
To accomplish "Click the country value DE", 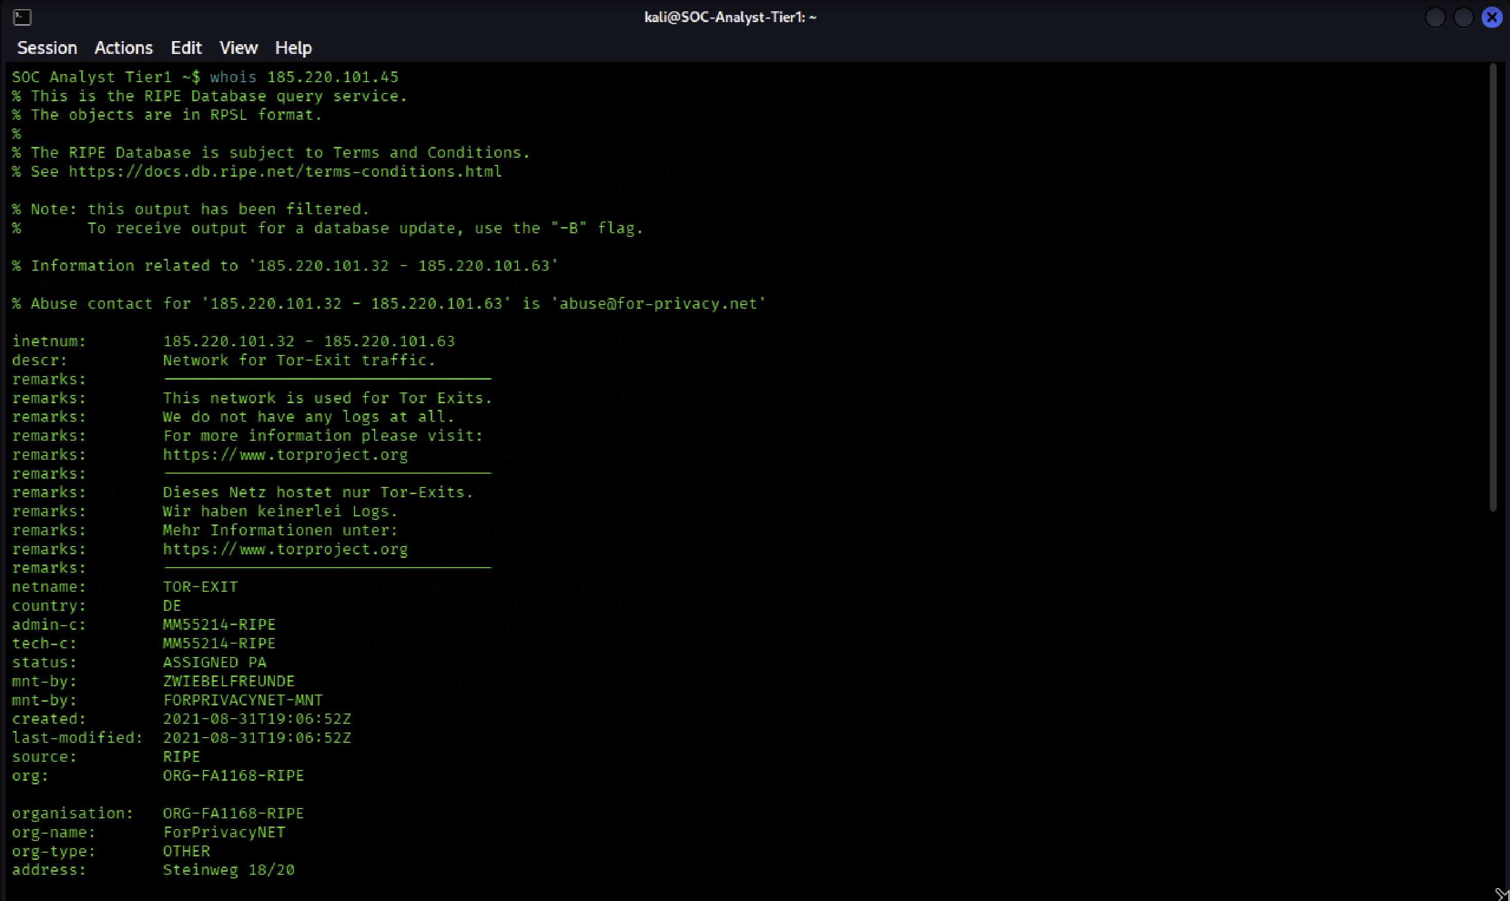I will coord(172,606).
